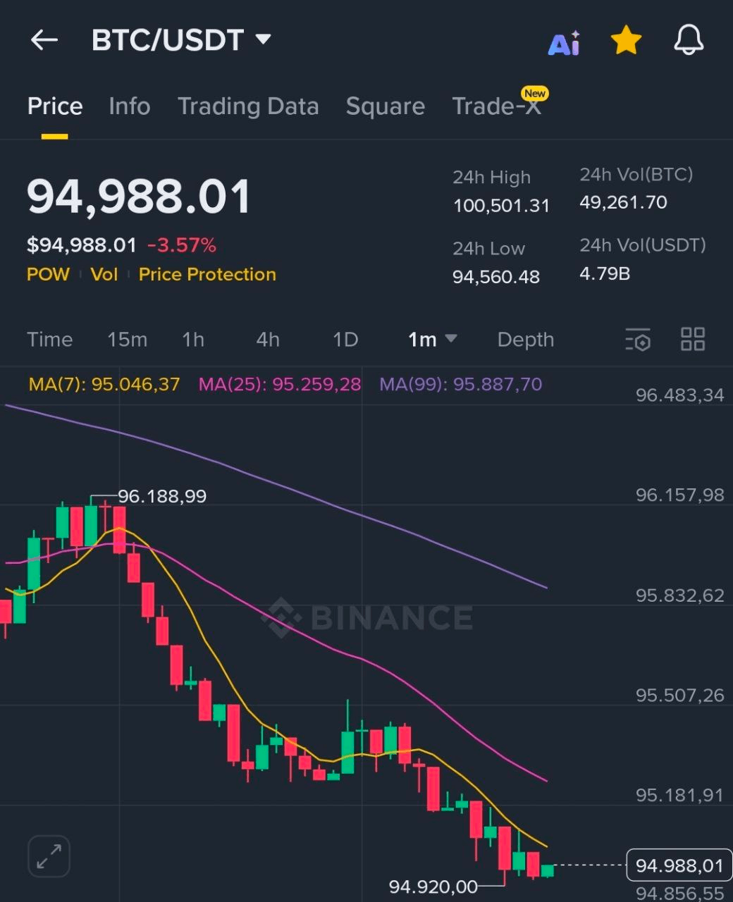Screen dimensions: 733x902
Task: Switch to the Info tab
Action: pos(130,106)
